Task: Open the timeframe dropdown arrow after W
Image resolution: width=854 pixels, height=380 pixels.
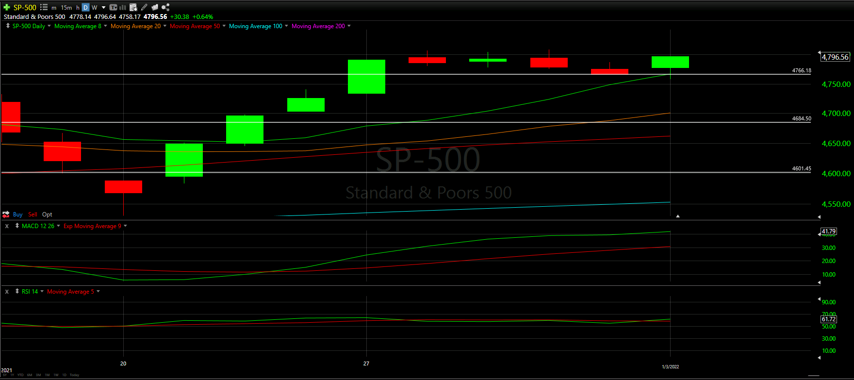Action: point(104,8)
